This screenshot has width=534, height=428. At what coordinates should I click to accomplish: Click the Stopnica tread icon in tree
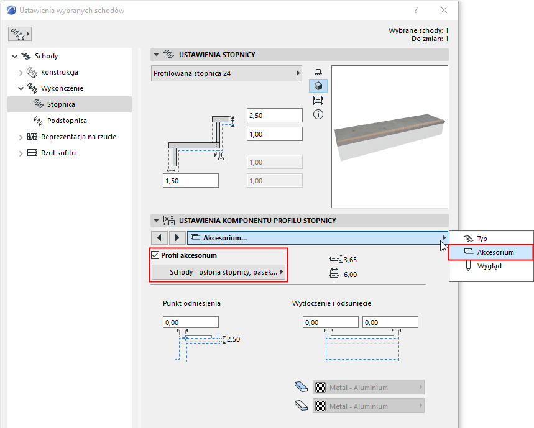point(38,103)
